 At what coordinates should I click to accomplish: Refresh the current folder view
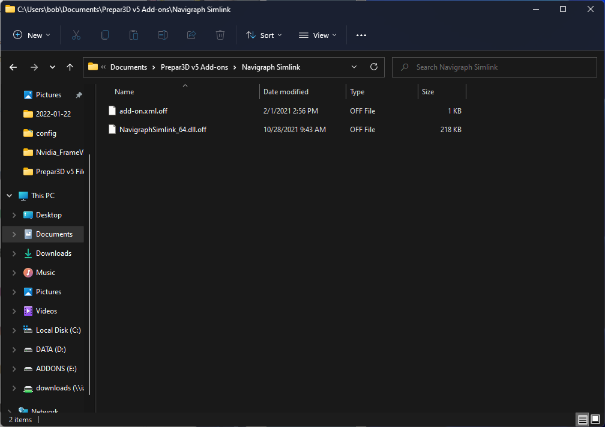point(373,67)
